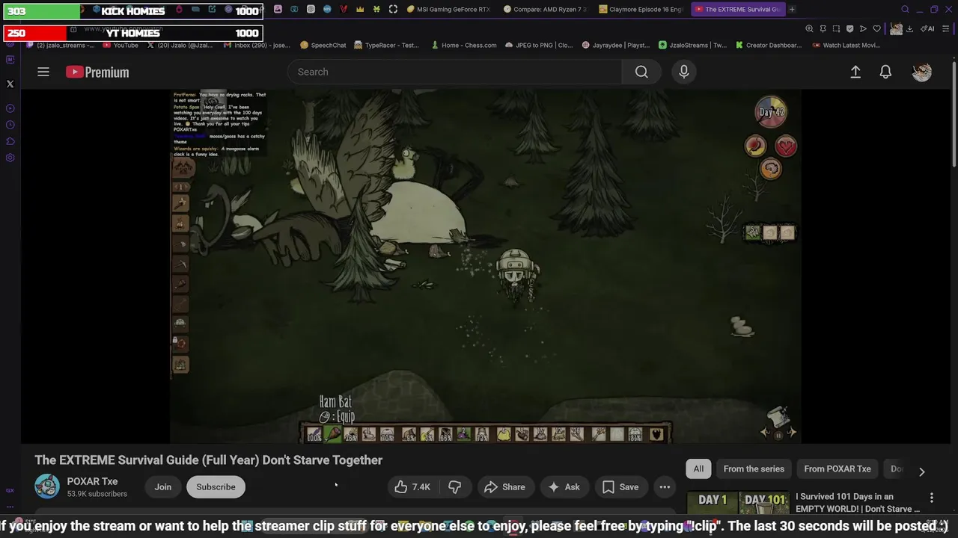The image size is (958, 538).
Task: Open SpeechChat bookmark
Action: tap(323, 45)
